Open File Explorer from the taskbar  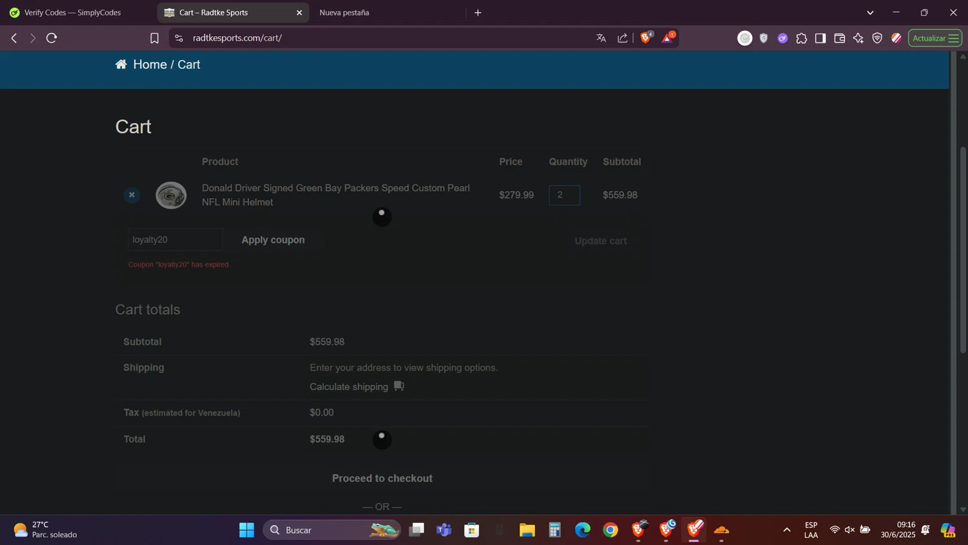point(527,530)
